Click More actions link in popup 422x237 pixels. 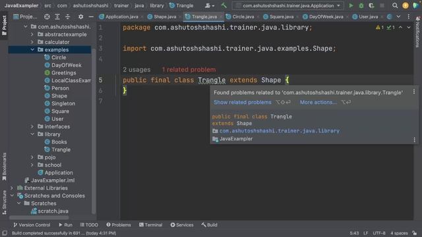[x=318, y=102]
